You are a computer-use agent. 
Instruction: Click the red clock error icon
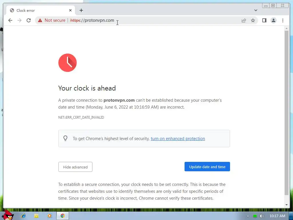coord(68,63)
